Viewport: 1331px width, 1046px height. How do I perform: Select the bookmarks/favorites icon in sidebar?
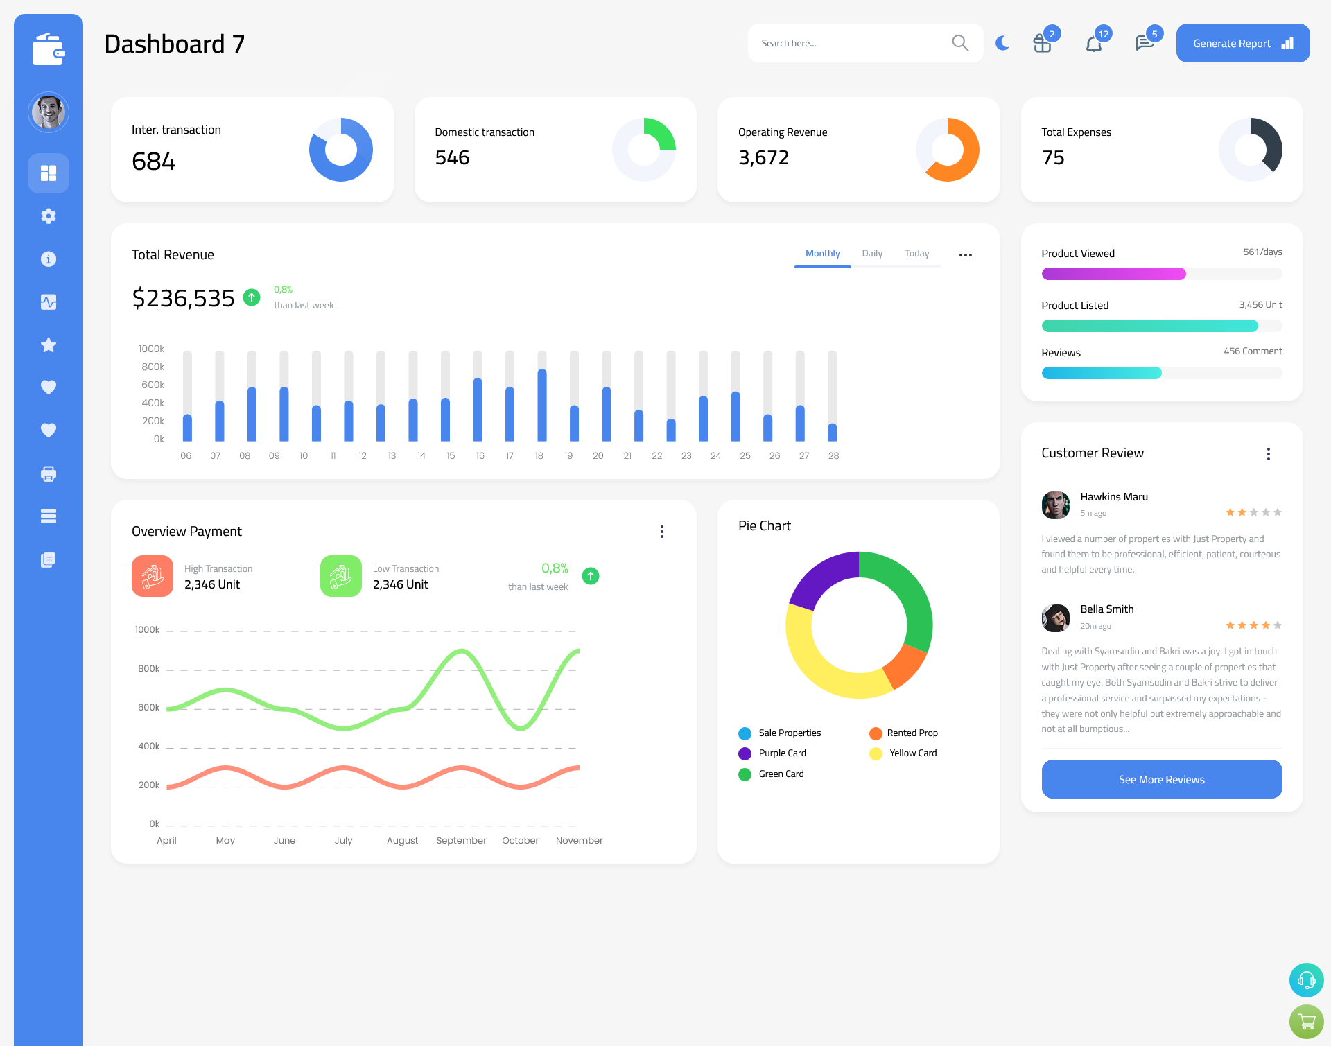pos(48,345)
